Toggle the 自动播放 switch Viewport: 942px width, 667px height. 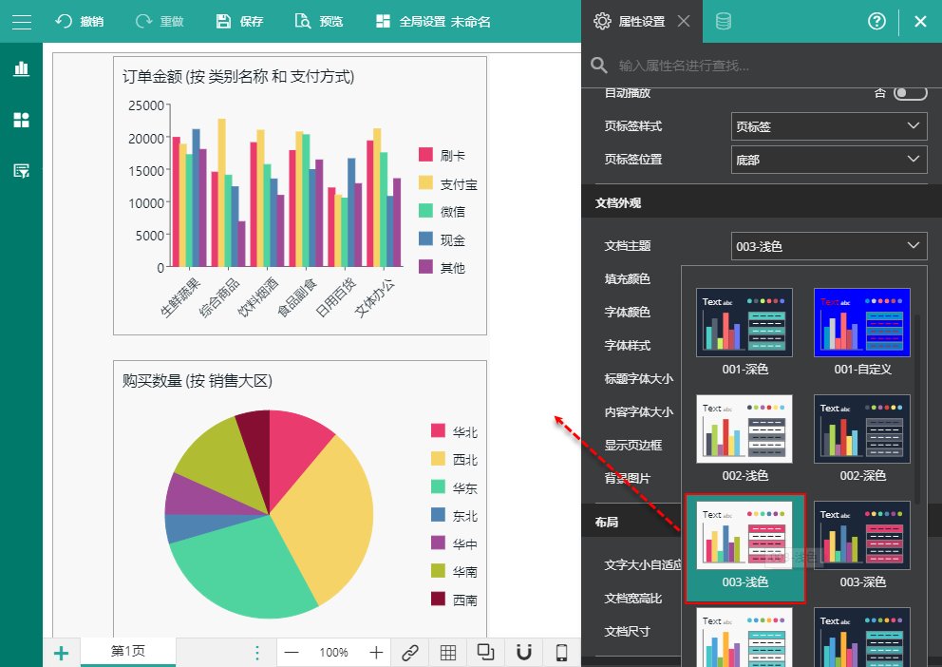pyautogui.click(x=910, y=93)
